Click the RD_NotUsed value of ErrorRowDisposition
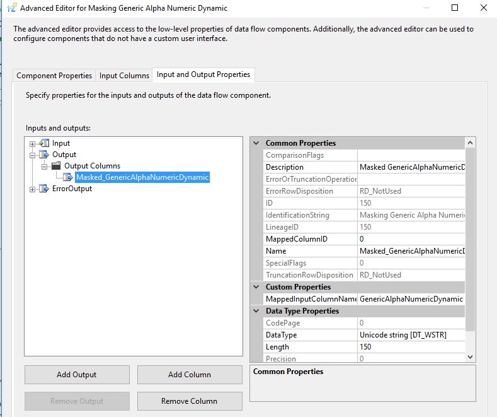 tap(380, 191)
